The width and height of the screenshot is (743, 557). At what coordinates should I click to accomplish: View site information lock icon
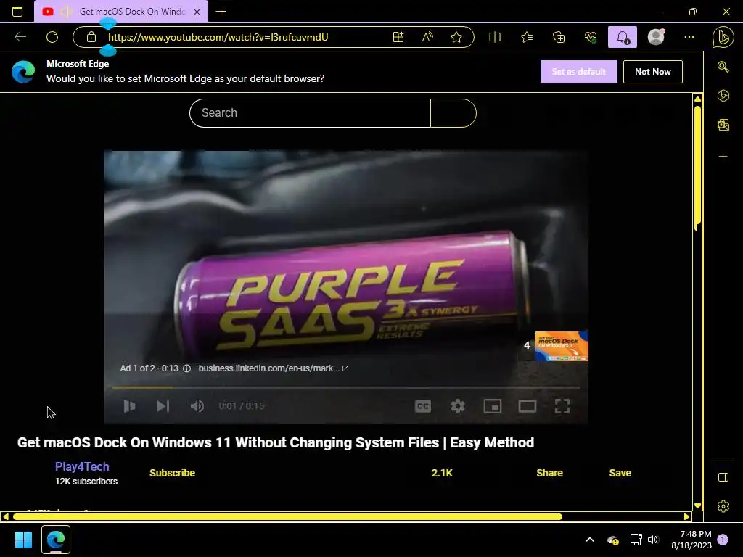[91, 37]
